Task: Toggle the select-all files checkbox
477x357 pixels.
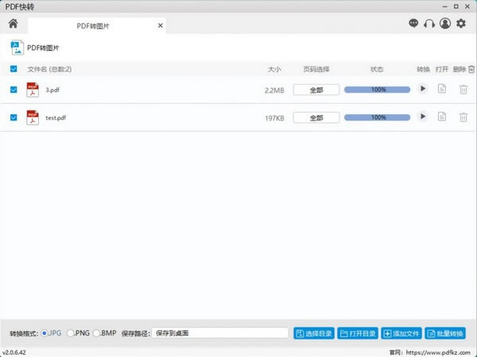Action: [x=14, y=69]
